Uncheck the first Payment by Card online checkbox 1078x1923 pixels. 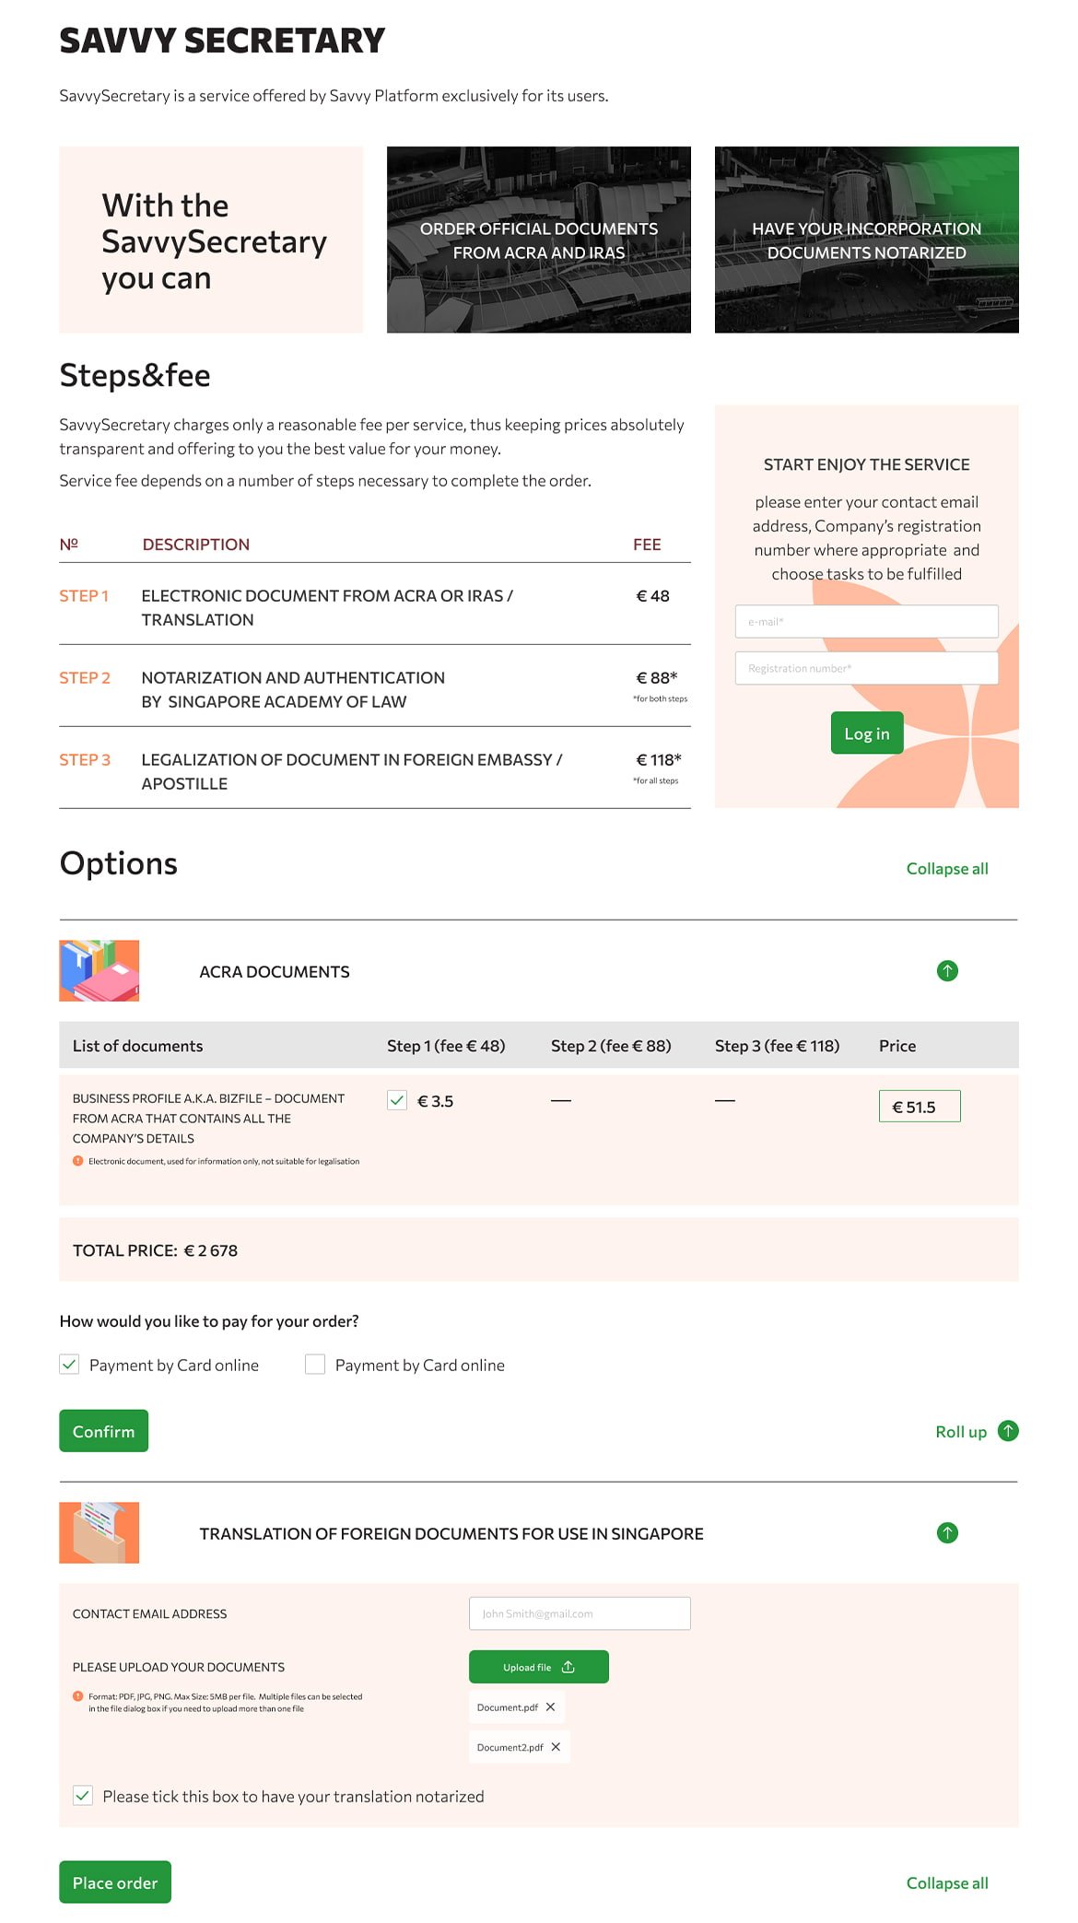coord(69,1365)
